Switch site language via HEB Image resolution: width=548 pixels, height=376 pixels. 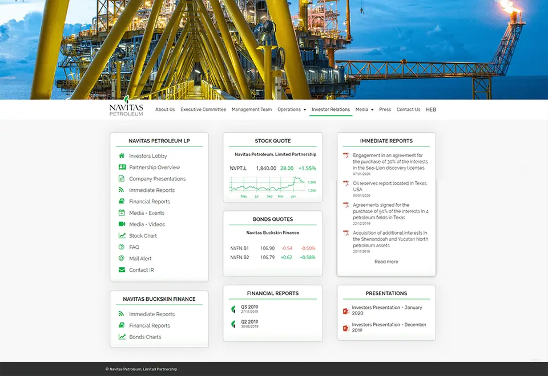[431, 109]
